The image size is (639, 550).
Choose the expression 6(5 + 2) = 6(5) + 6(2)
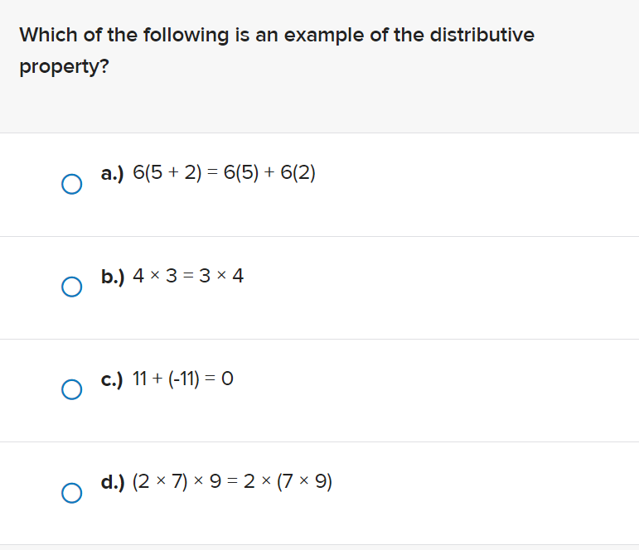224,173
